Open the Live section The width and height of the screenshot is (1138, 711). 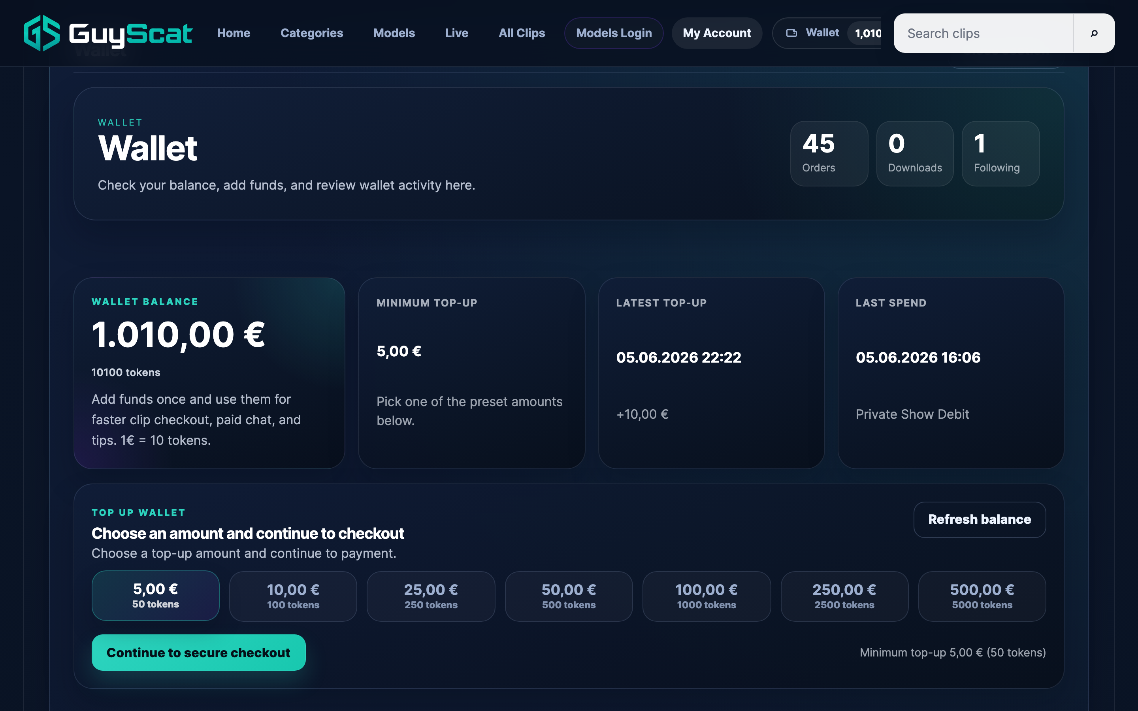tap(457, 33)
